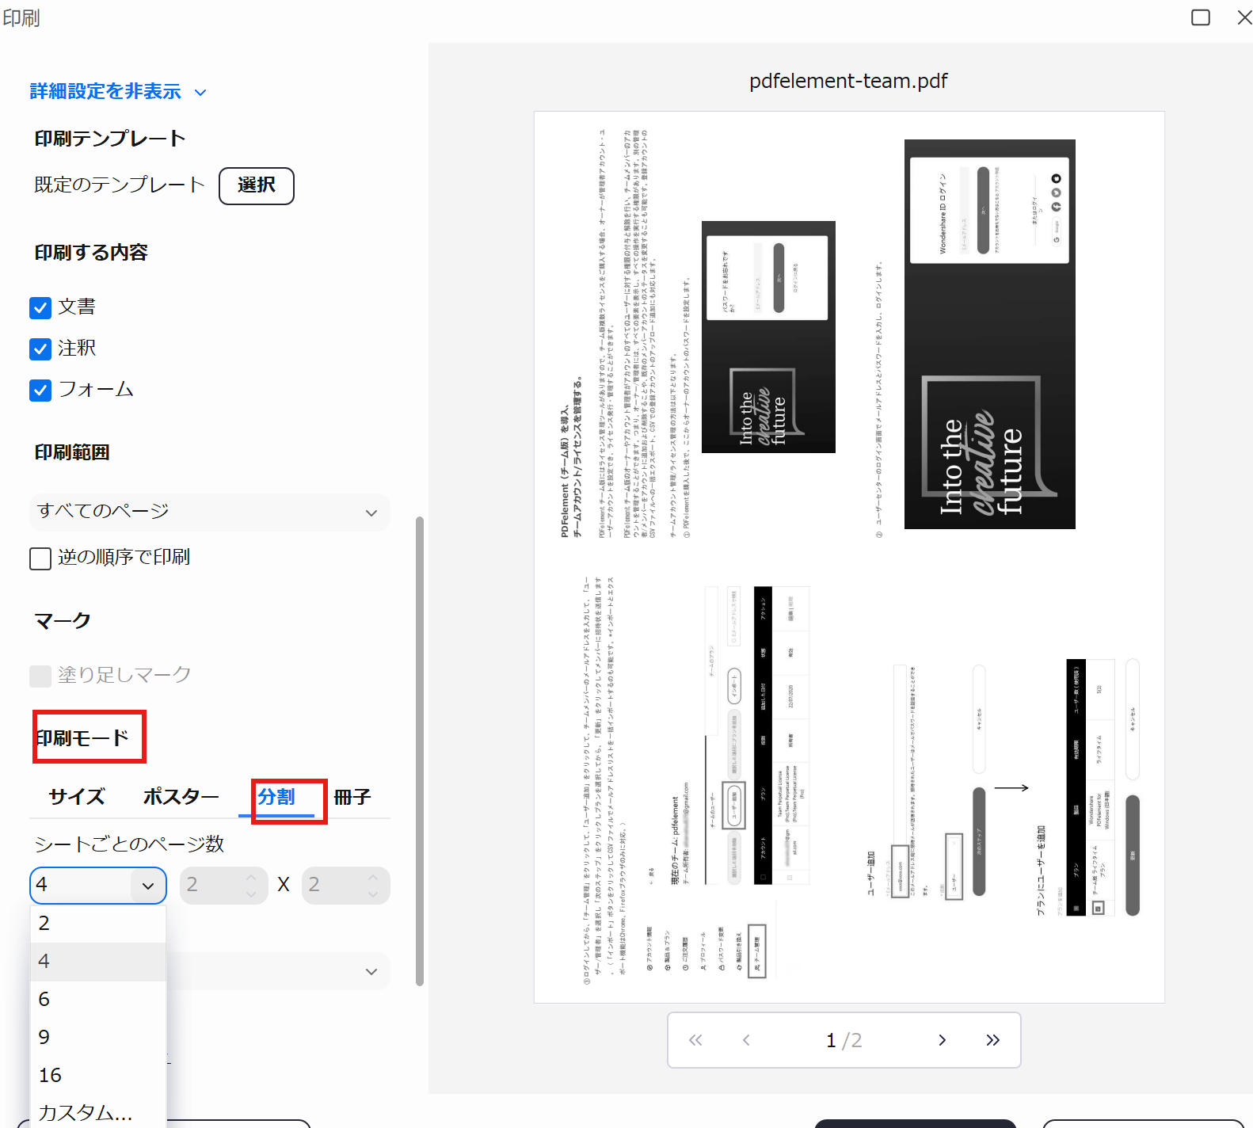Go to next preview page
The height and width of the screenshot is (1128, 1253).
(x=942, y=1040)
